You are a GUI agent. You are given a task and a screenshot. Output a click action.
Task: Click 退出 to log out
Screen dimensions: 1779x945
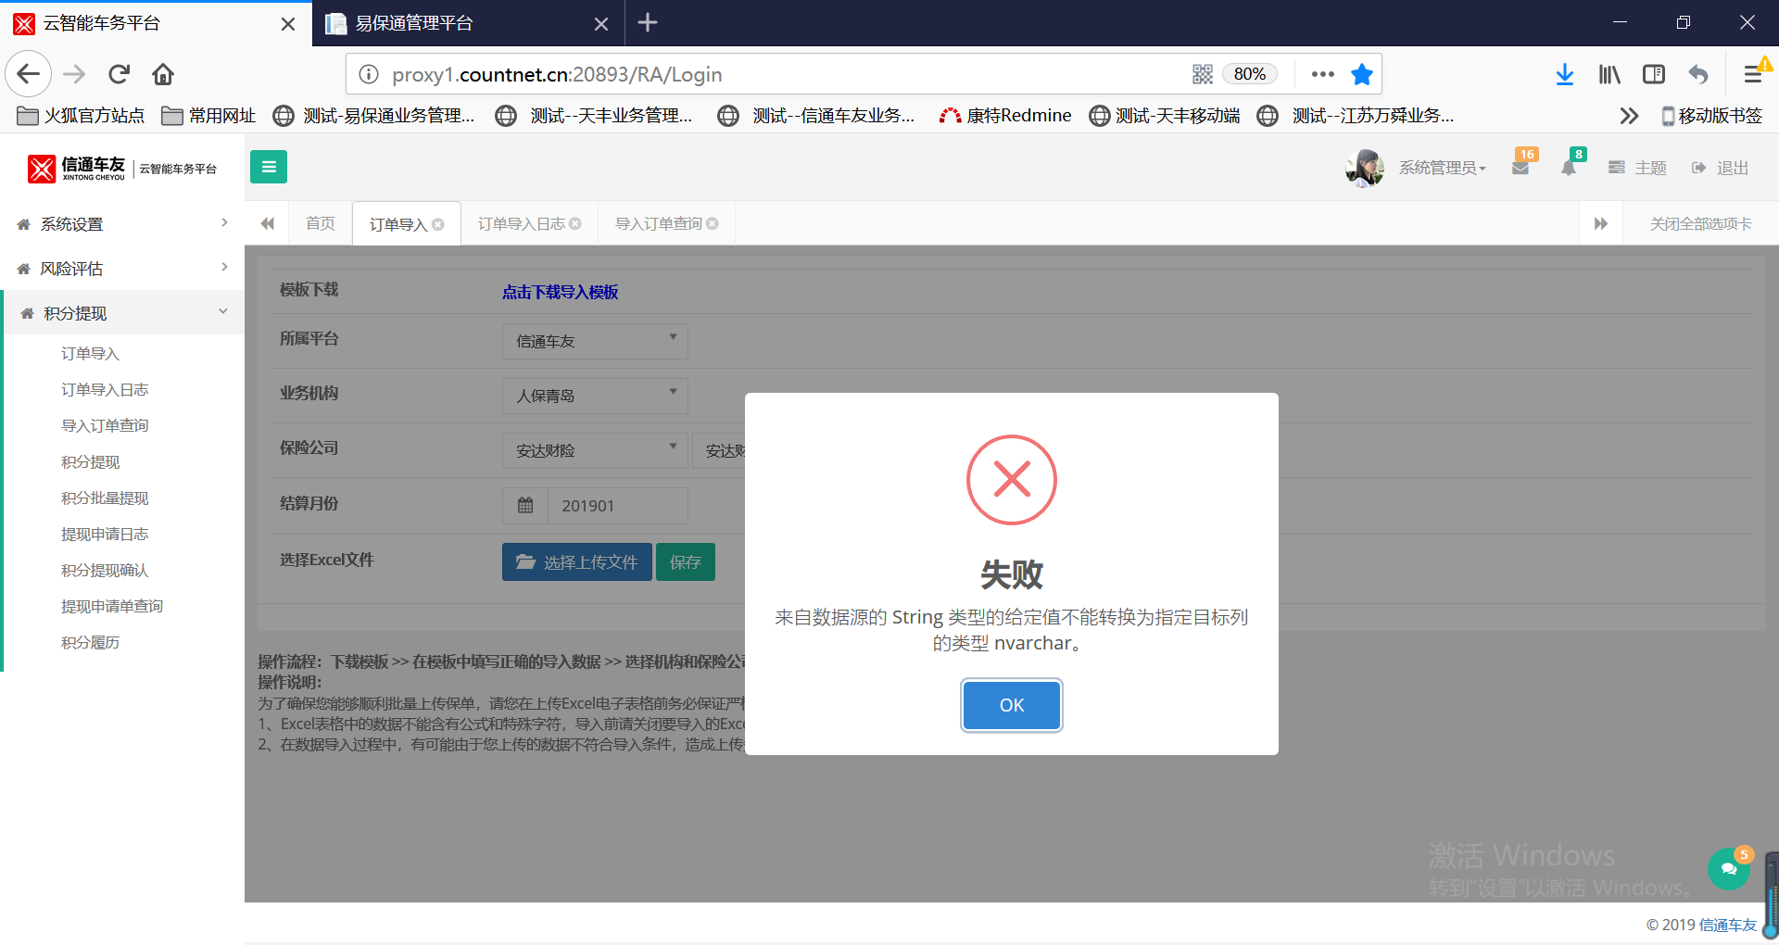(1721, 168)
